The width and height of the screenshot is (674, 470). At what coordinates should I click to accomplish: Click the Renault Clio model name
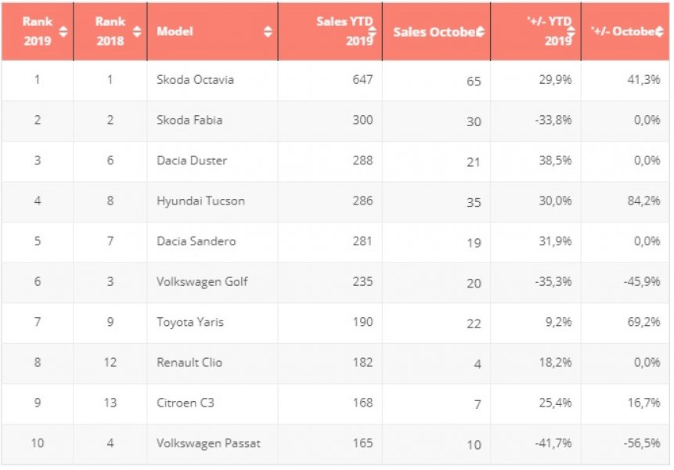pyautogui.click(x=188, y=363)
